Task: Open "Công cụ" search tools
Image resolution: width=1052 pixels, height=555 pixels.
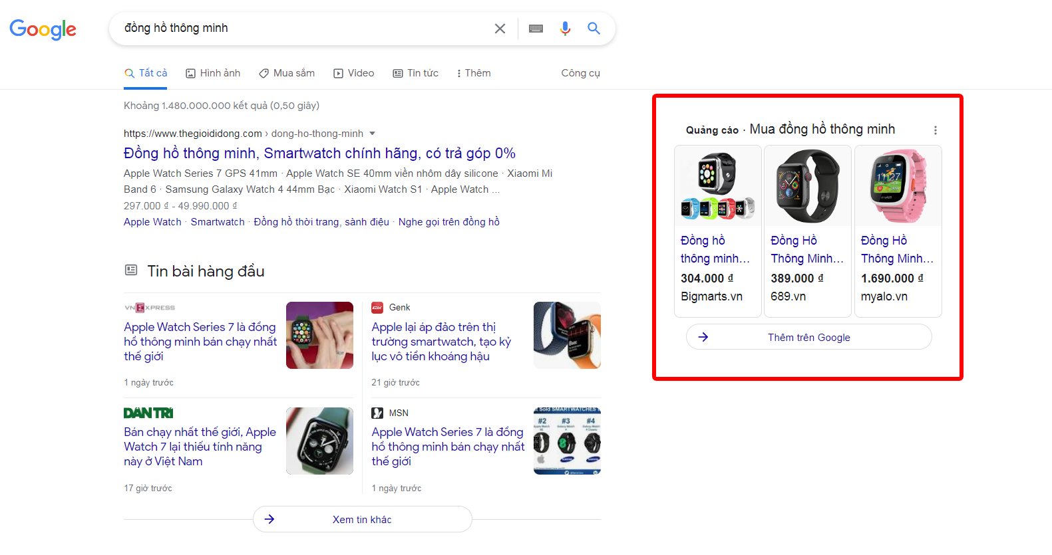Action: pos(580,73)
